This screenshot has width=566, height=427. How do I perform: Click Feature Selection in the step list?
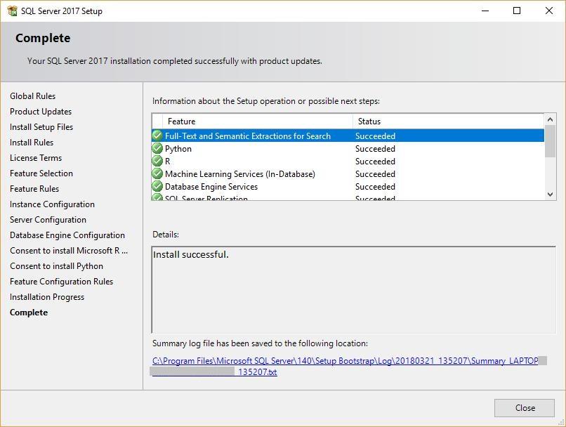(x=41, y=173)
